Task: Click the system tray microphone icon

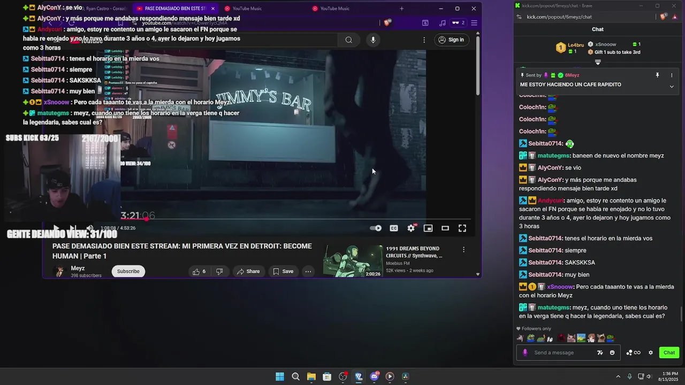Action: [629, 376]
